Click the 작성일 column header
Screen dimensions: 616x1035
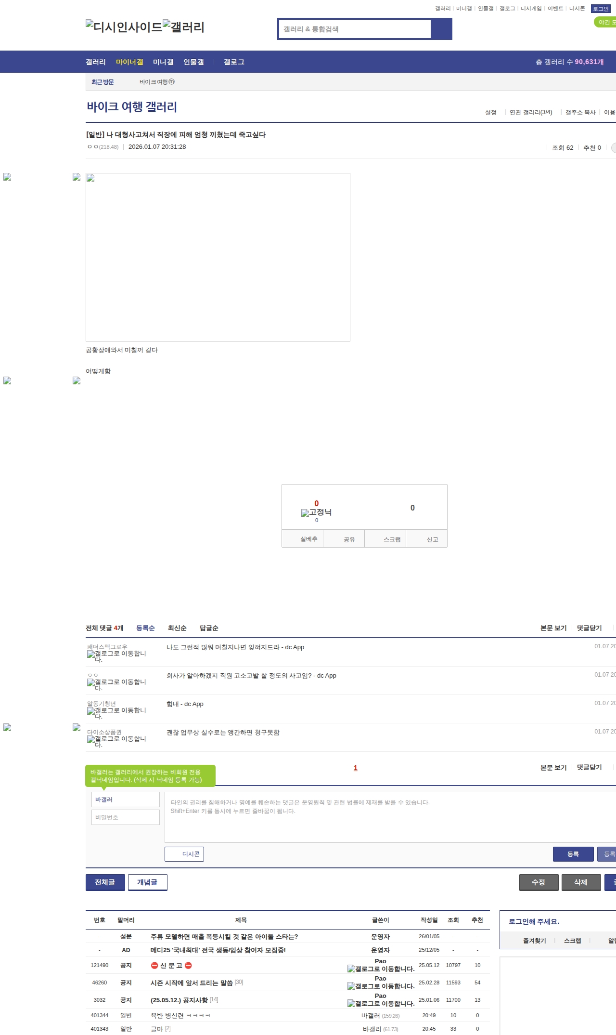(x=429, y=920)
